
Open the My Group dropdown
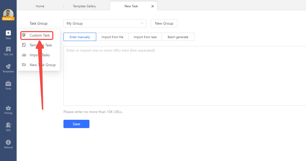pos(105,23)
